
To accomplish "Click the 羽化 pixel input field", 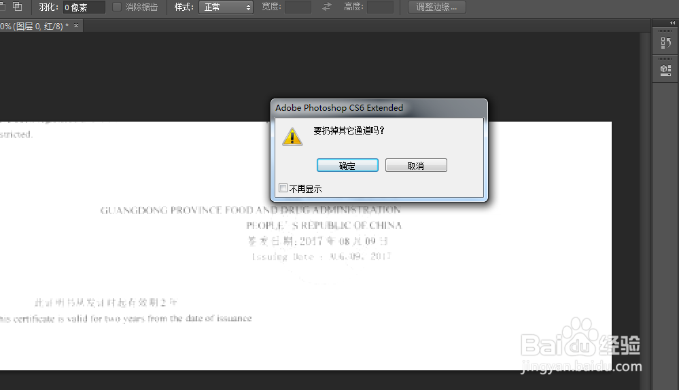I will pos(84,7).
